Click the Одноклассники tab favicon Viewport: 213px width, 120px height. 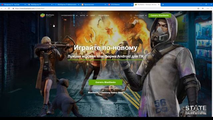click(83, 4)
